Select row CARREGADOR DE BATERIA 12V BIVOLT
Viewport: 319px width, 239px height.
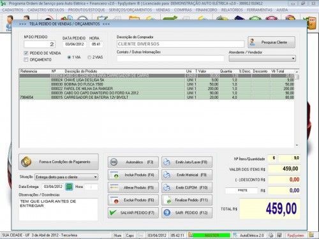[x=157, y=98]
